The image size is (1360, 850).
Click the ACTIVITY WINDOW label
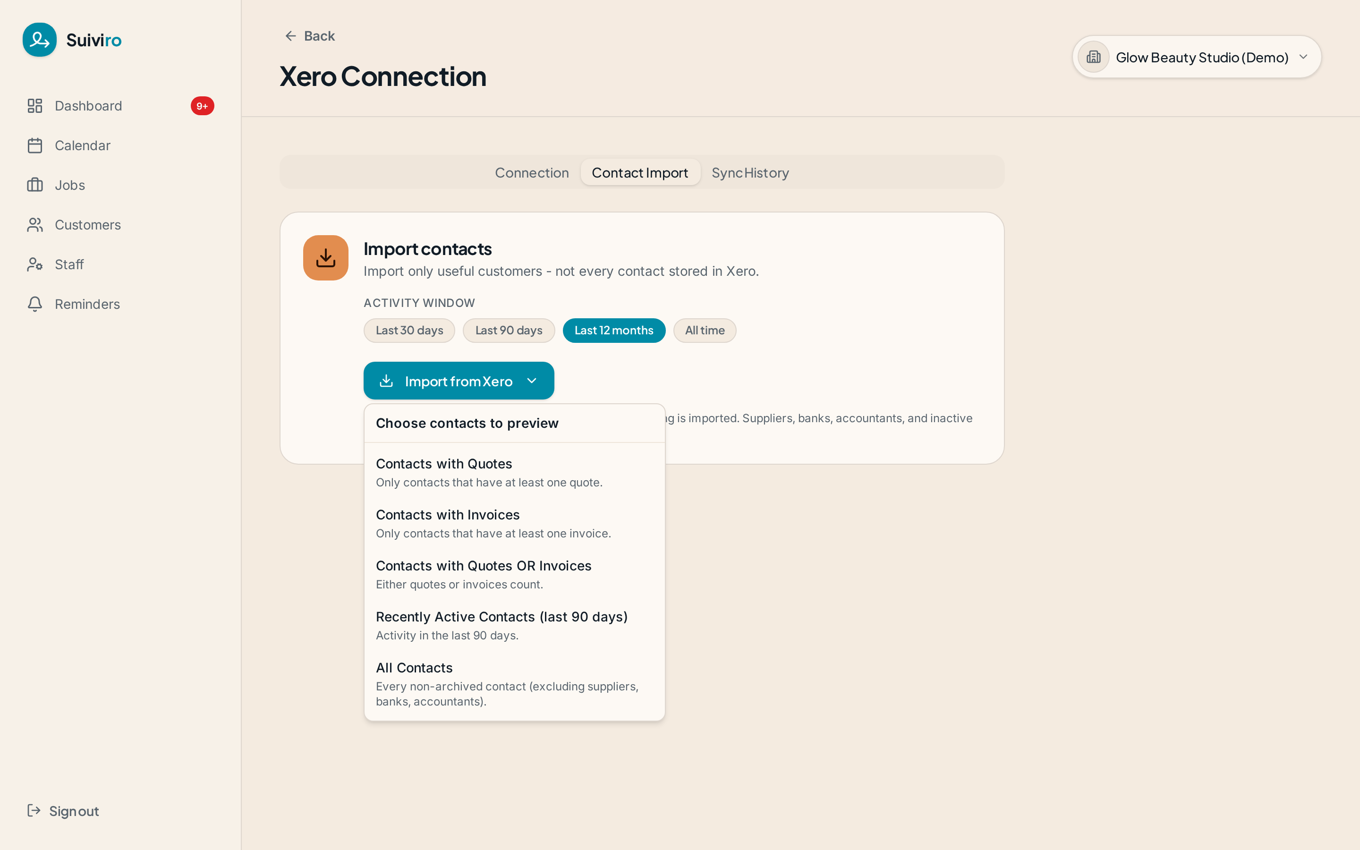pyautogui.click(x=419, y=303)
